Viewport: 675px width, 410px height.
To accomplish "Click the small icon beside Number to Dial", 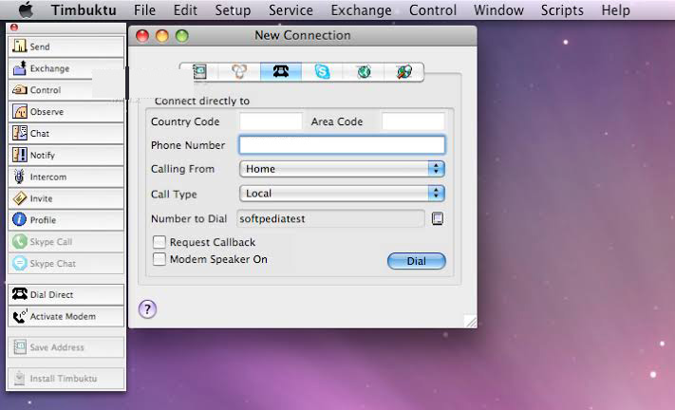I will click(438, 218).
